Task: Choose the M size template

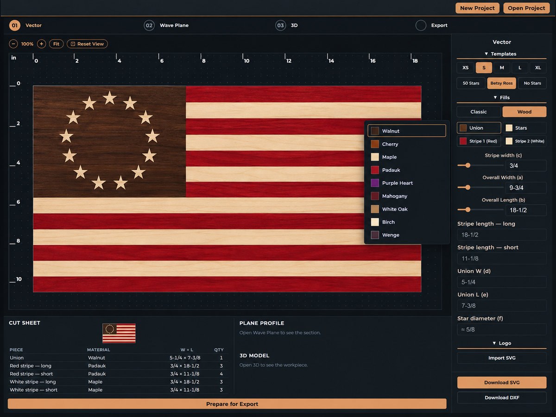Action: pyautogui.click(x=502, y=68)
